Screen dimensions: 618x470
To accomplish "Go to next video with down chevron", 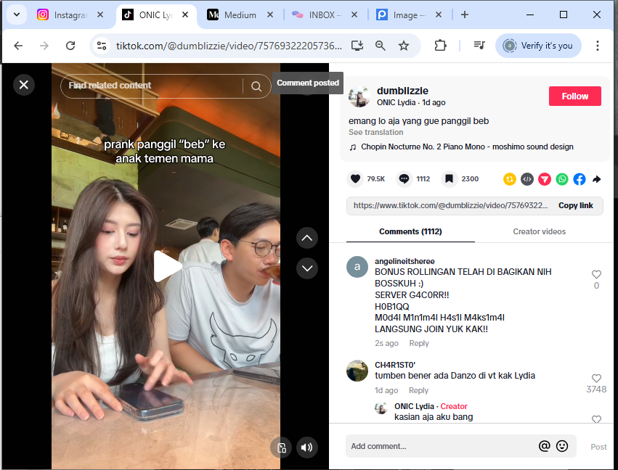I will [x=307, y=268].
